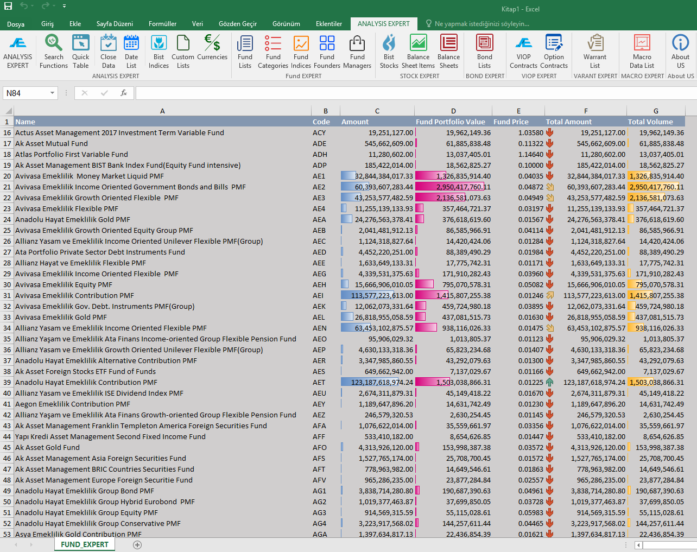Image resolution: width=697 pixels, height=552 pixels.
Task: Select cell Ak Asset Gold Fund
Action: 162,447
